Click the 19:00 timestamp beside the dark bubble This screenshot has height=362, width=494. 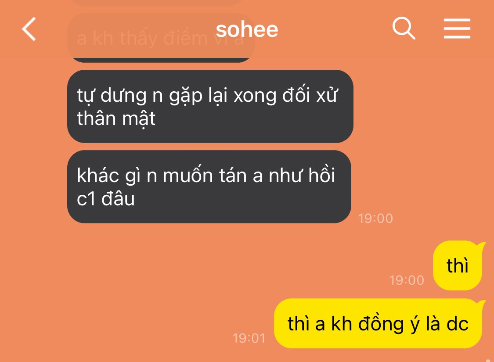click(x=375, y=219)
